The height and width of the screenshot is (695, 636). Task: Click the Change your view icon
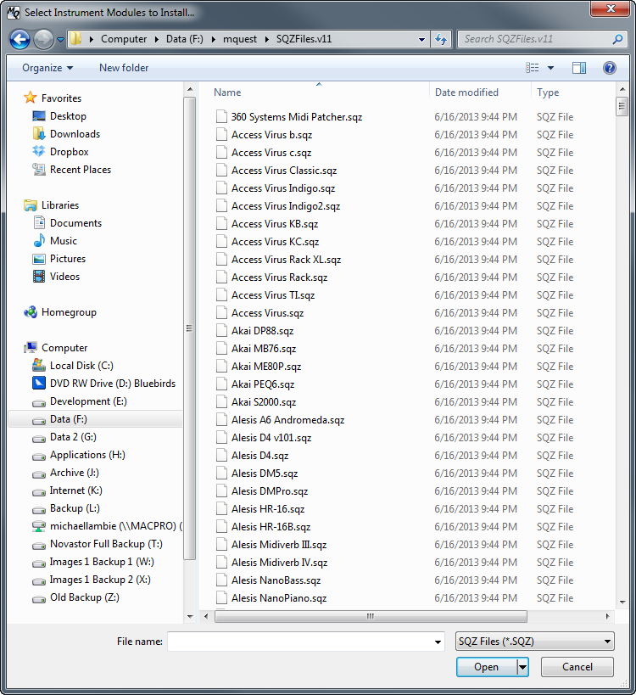[532, 68]
